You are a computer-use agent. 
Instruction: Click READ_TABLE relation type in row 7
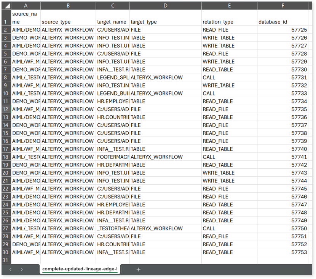pos(229,70)
